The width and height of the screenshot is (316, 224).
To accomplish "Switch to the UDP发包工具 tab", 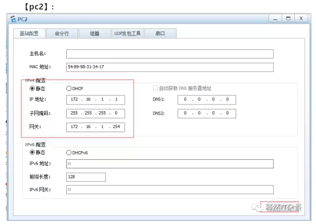I will click(127, 33).
